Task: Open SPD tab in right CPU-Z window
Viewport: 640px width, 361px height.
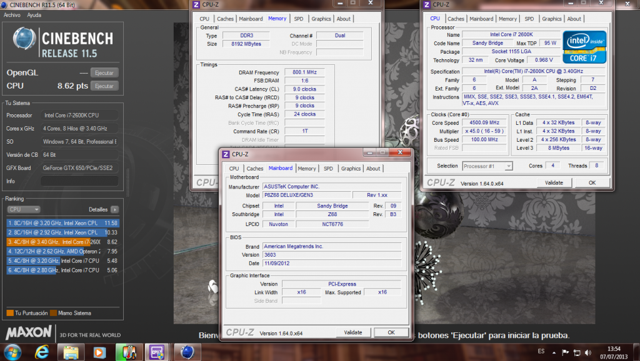Action: tap(529, 19)
